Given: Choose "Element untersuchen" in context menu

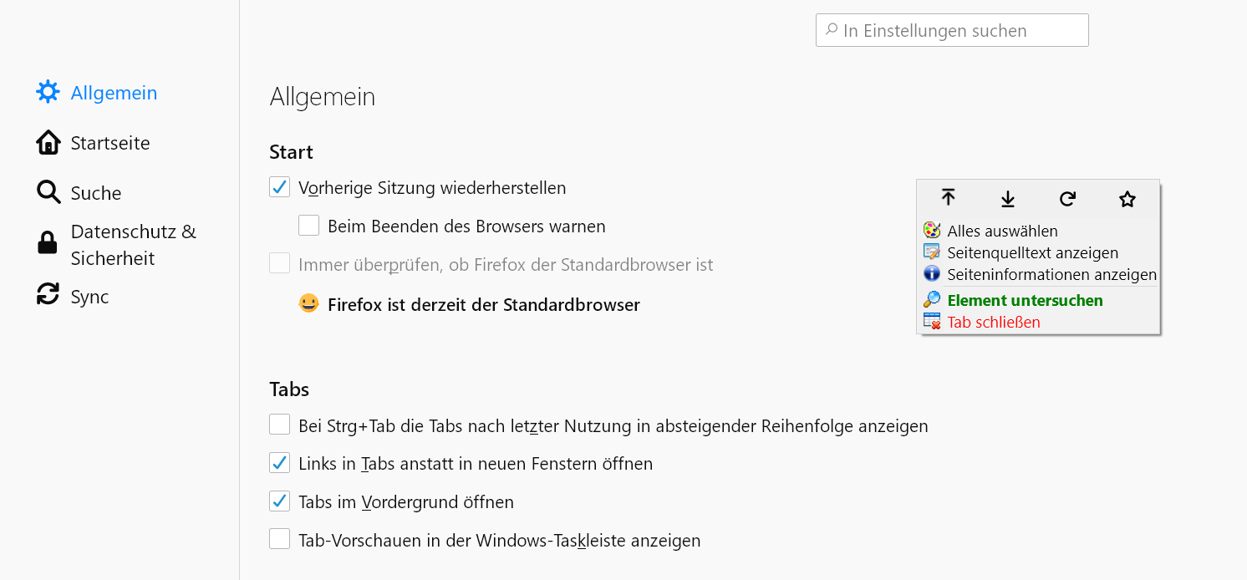Looking at the screenshot, I should (1025, 300).
